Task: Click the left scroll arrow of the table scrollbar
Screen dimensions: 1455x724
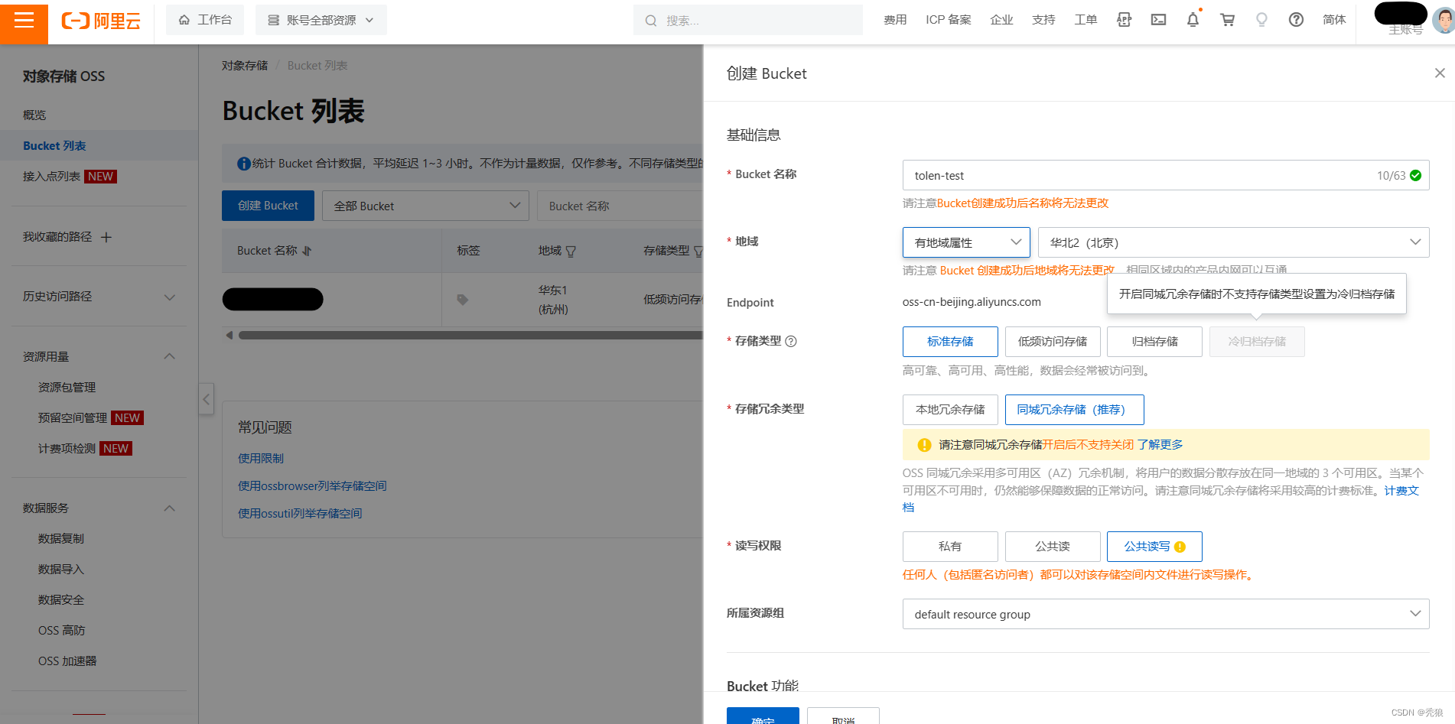Action: [229, 335]
